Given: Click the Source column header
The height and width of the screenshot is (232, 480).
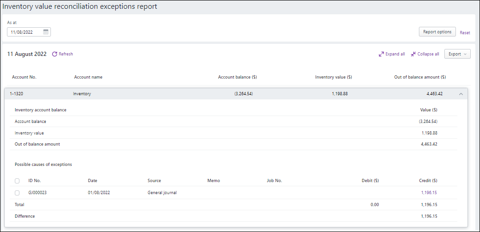Looking at the screenshot, I should (x=154, y=181).
